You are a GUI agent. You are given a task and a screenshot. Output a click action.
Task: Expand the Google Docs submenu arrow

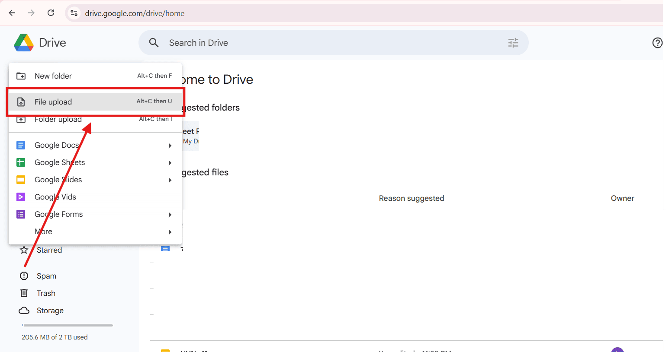(x=170, y=146)
